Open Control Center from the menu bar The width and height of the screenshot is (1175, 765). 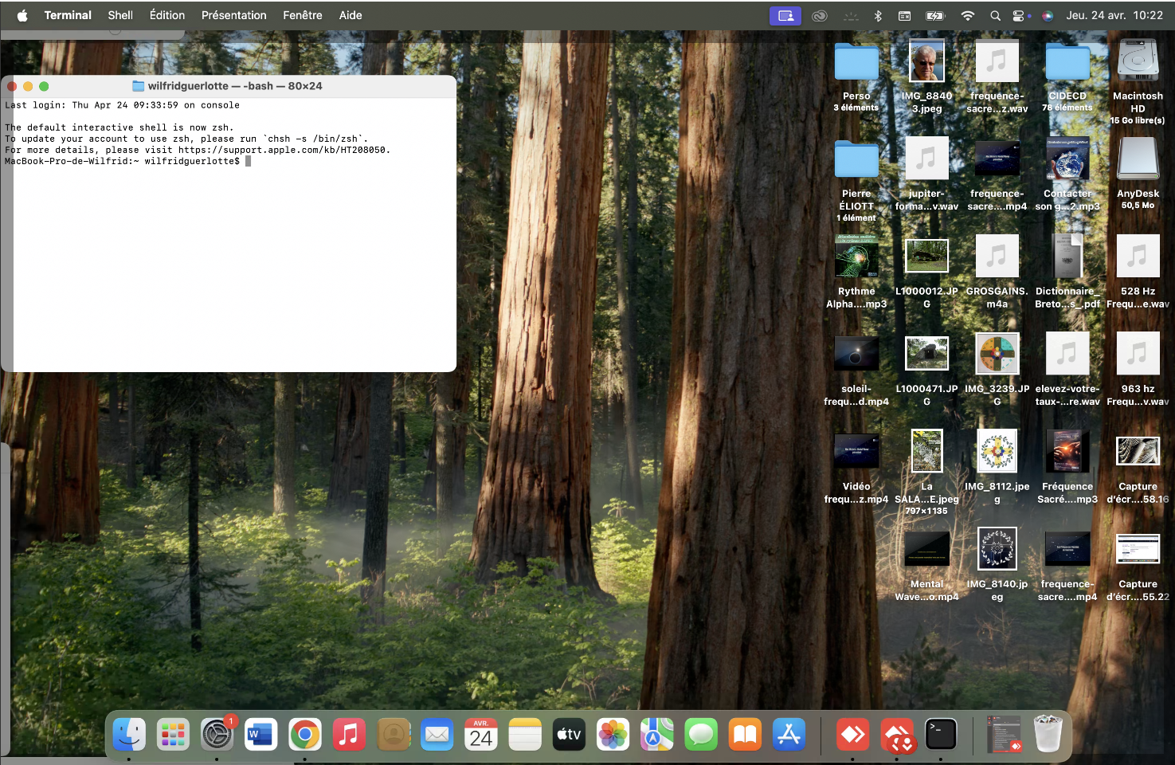1019,15
